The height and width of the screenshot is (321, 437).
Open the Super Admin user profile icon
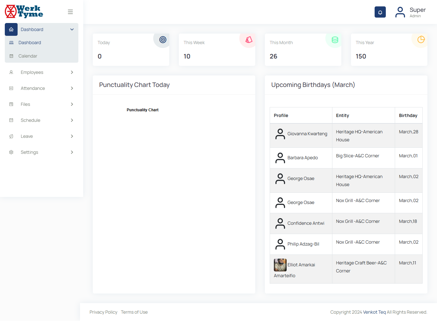400,12
